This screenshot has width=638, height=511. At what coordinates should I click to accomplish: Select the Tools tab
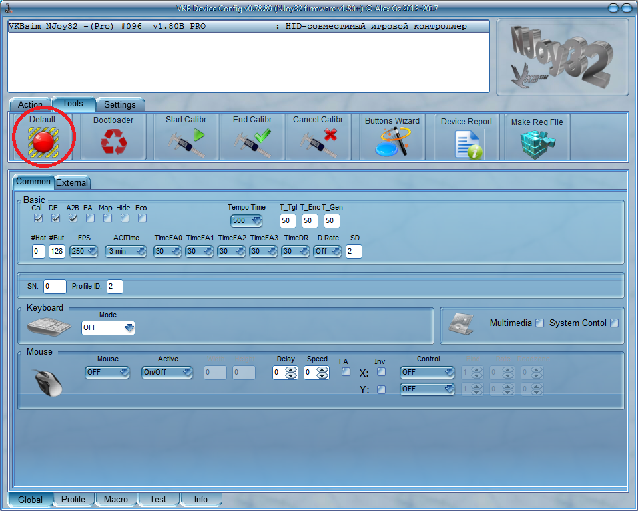point(73,104)
